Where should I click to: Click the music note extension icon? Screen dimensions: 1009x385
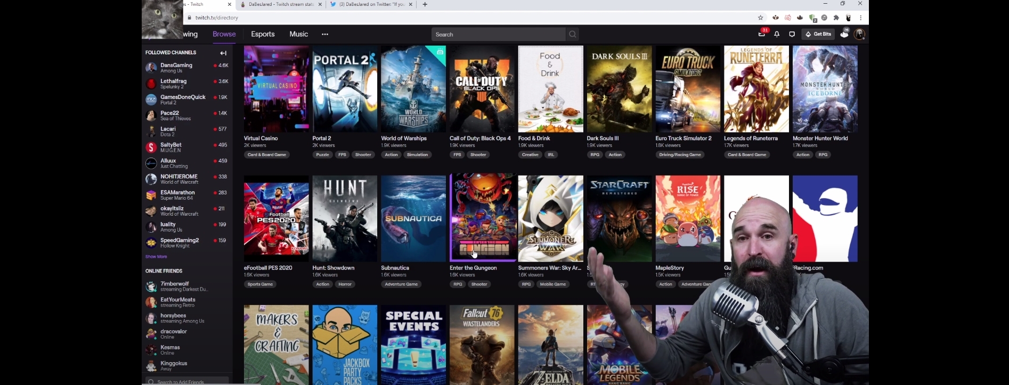(825, 18)
